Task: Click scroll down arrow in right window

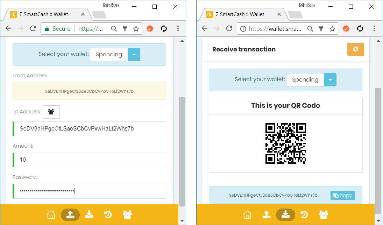Action: coord(378,221)
